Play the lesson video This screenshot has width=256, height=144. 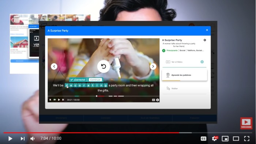click(x=59, y=100)
